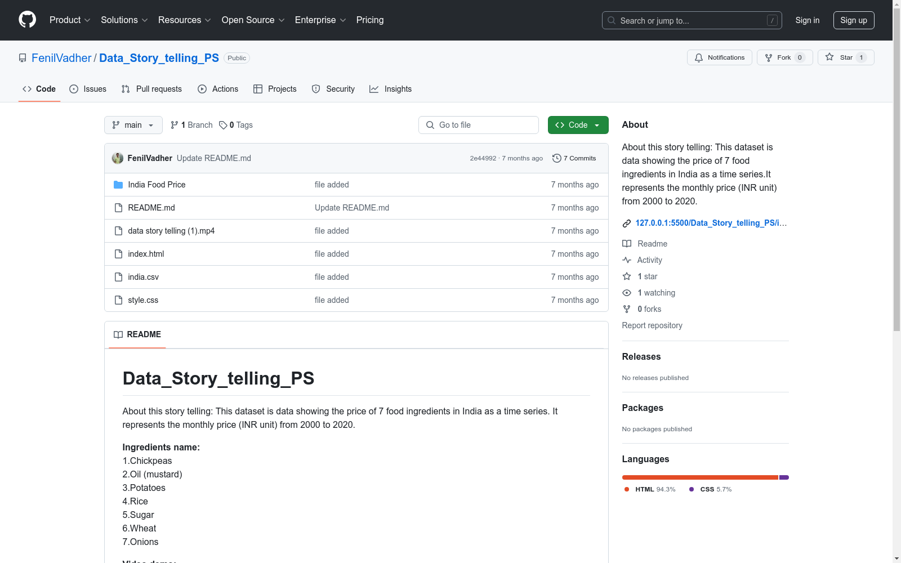View the 1 watching link

[649, 293]
